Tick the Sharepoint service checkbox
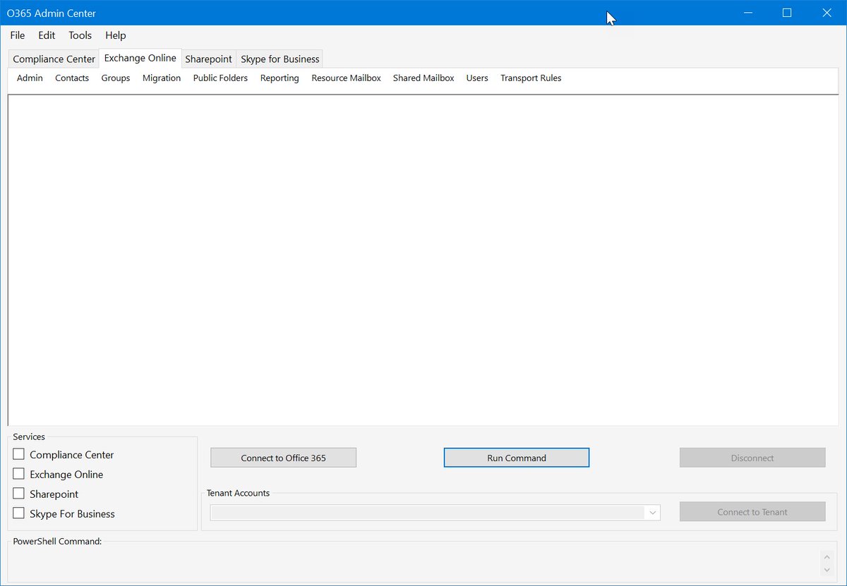 (x=19, y=494)
